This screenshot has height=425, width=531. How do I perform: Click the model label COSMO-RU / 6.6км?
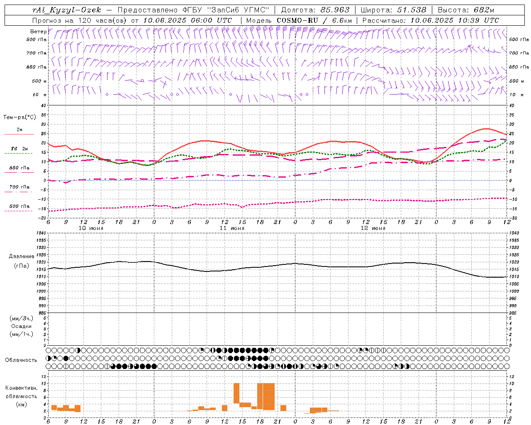pyautogui.click(x=314, y=20)
